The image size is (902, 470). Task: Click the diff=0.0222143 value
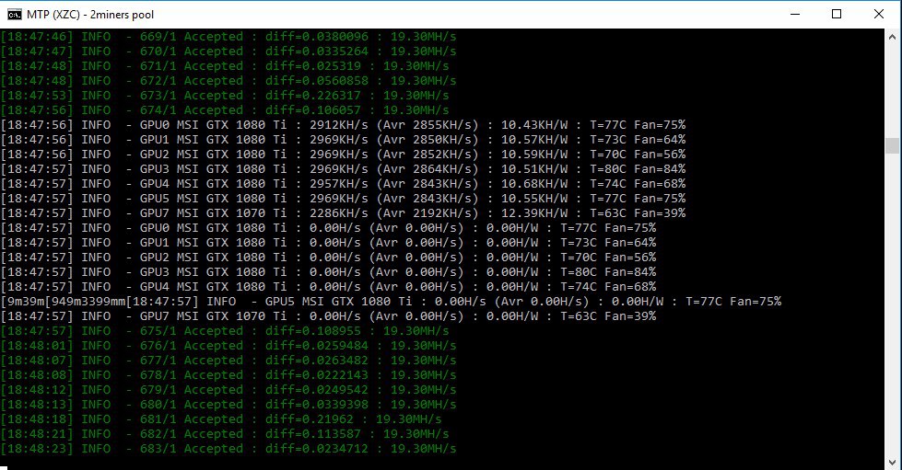(x=316, y=375)
